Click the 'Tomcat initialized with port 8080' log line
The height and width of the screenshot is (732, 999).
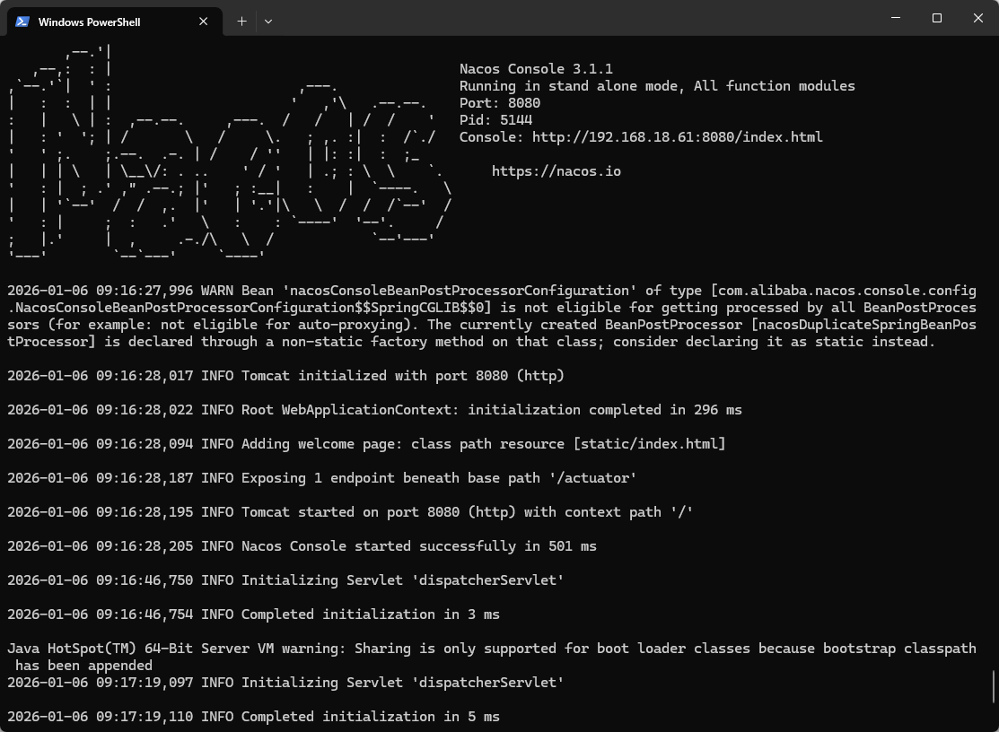tap(285, 376)
